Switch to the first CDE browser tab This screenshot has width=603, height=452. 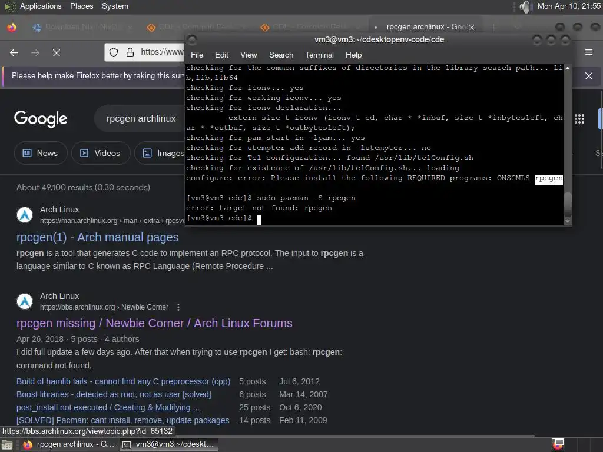click(196, 27)
